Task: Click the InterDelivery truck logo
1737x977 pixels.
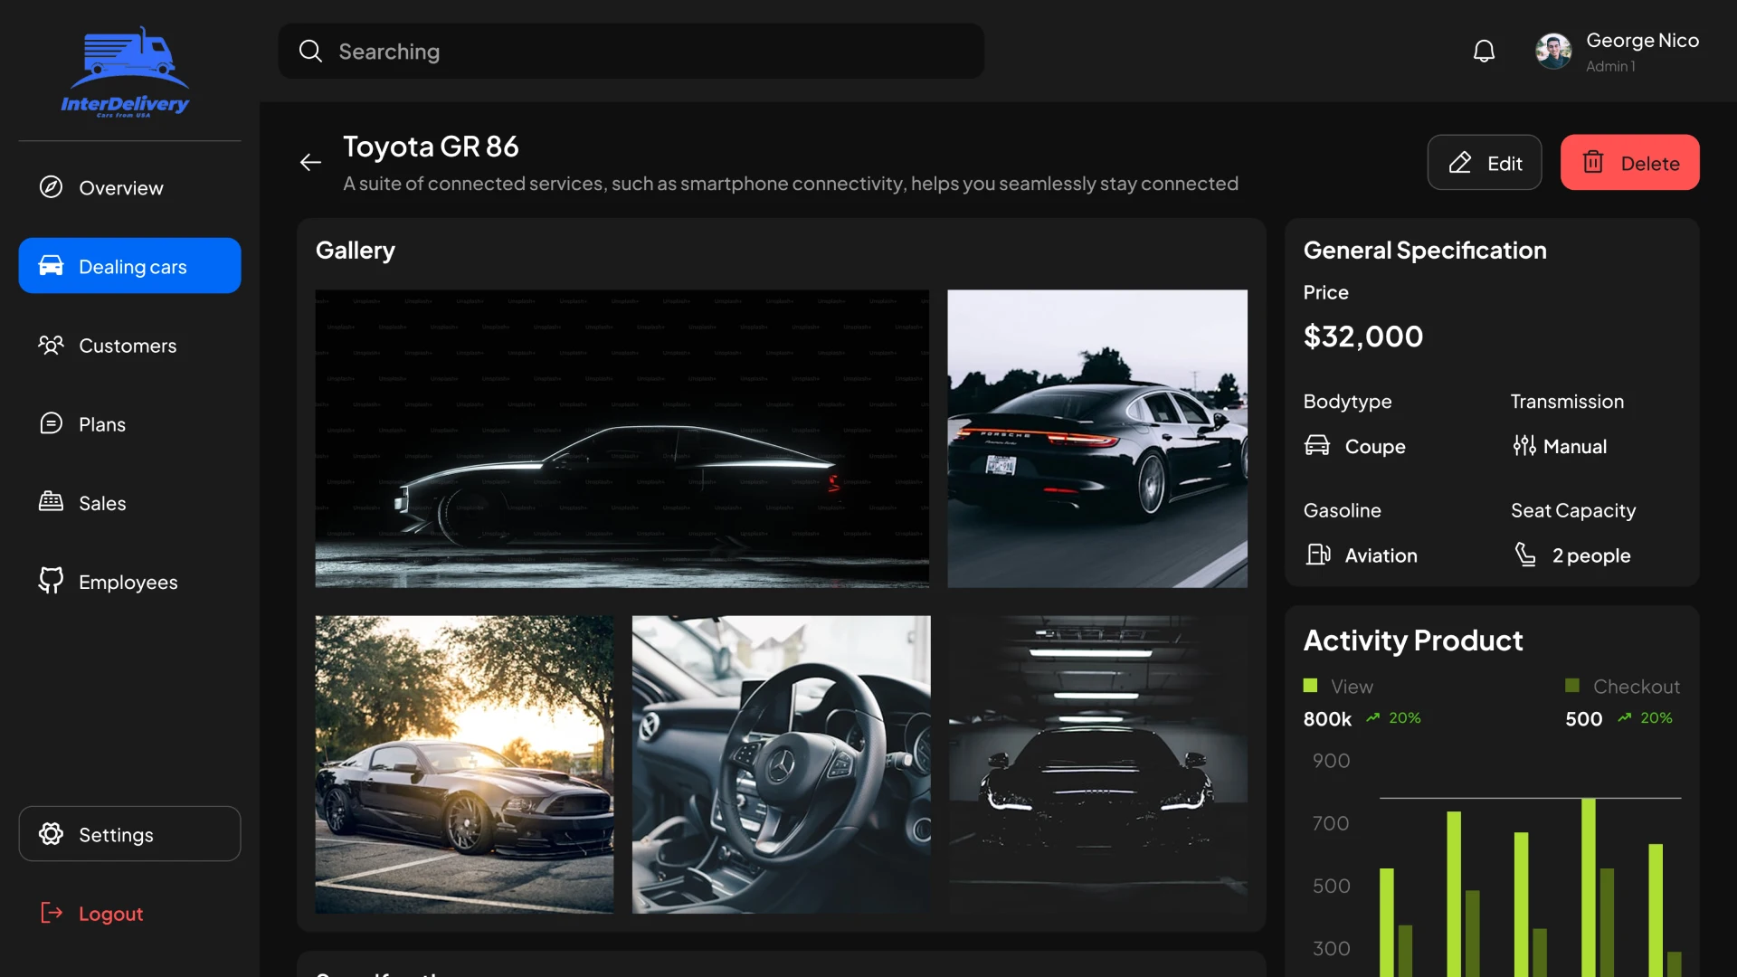Action: pos(127,71)
